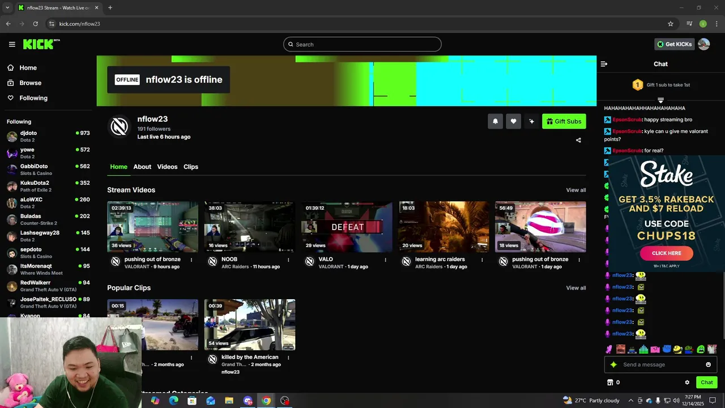
Task: Click the purple hand emote in quick emotes
Action: pos(609,349)
